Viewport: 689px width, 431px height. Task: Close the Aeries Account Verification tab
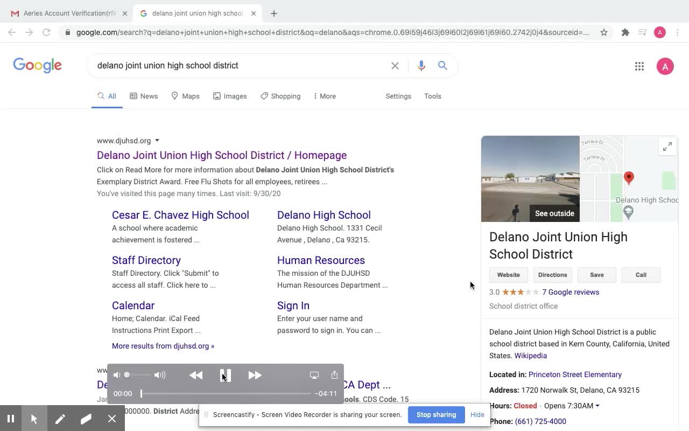click(x=124, y=13)
